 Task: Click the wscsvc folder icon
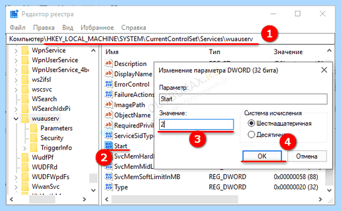(25, 89)
